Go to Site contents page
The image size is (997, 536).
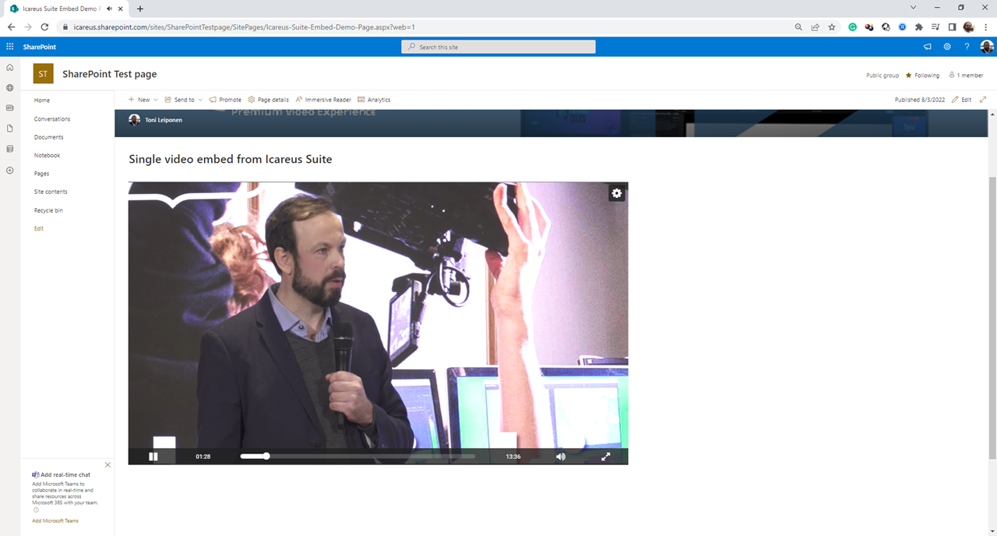coord(51,192)
